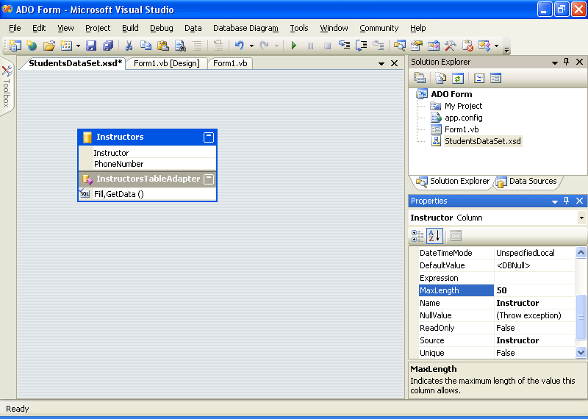Viewport: 588px width, 419px height.
Task: Select Alphabetical sort button in Properties
Action: tap(434, 236)
